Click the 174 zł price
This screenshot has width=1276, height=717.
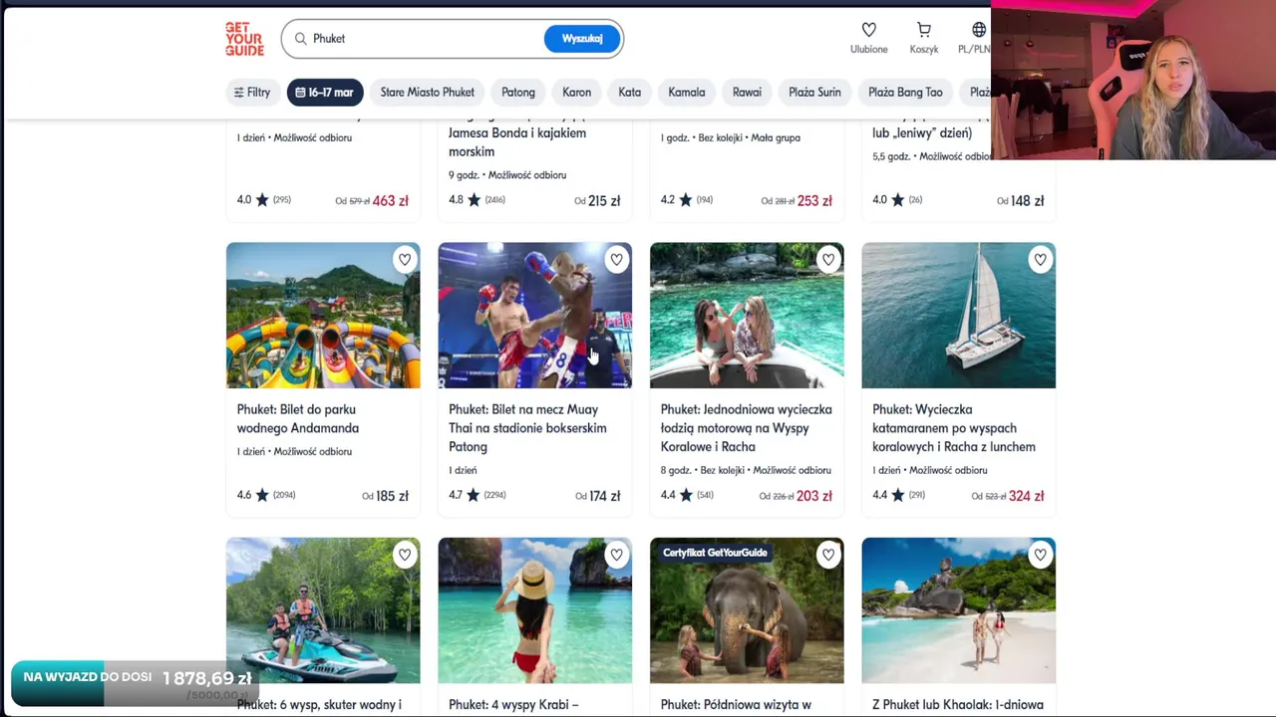tap(604, 496)
